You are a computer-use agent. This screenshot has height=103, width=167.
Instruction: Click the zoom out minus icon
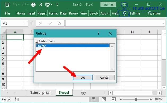(x=121, y=99)
